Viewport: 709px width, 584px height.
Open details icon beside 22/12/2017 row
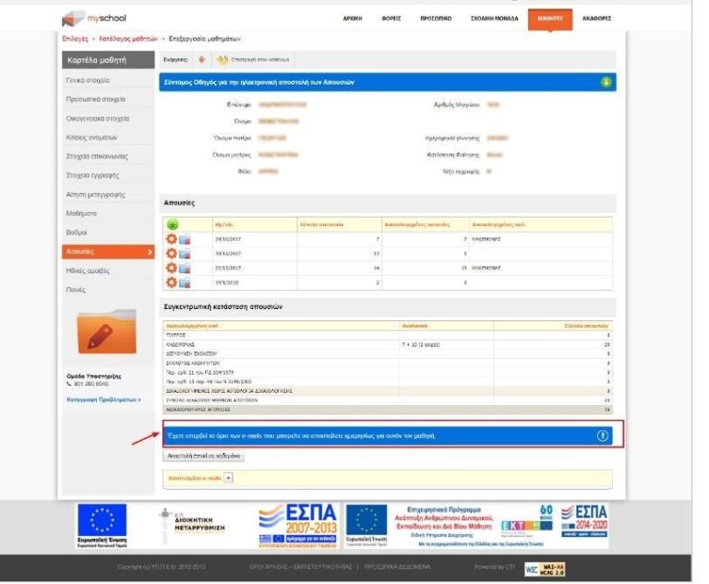coord(184,268)
